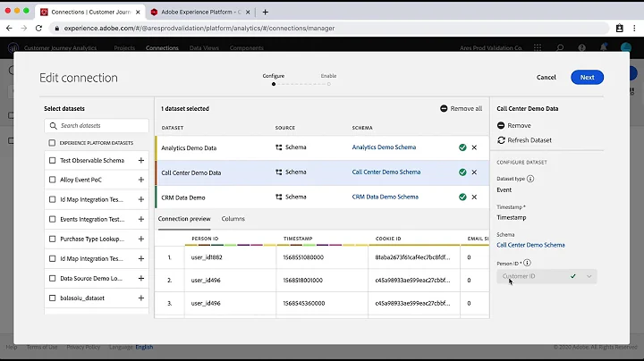The width and height of the screenshot is (644, 361).
Task: Open Chrome three-dot menu
Action: coord(634,29)
